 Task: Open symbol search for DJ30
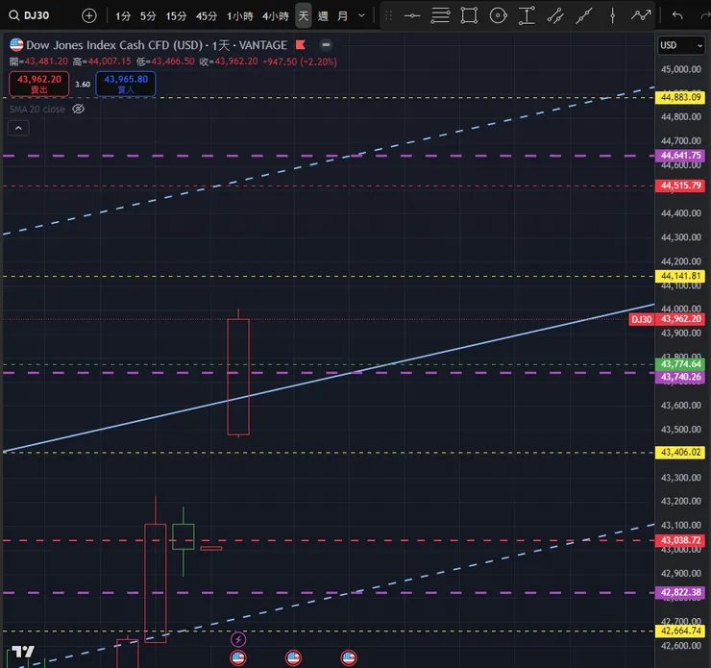point(29,16)
